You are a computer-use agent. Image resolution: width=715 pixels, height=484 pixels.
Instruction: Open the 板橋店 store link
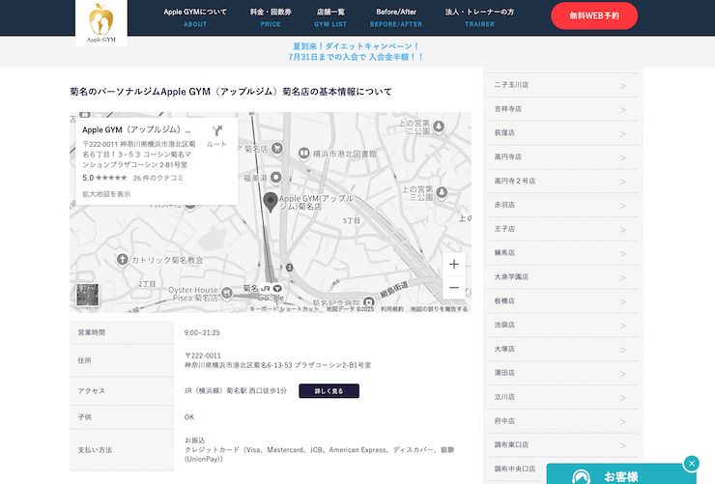coord(563,300)
